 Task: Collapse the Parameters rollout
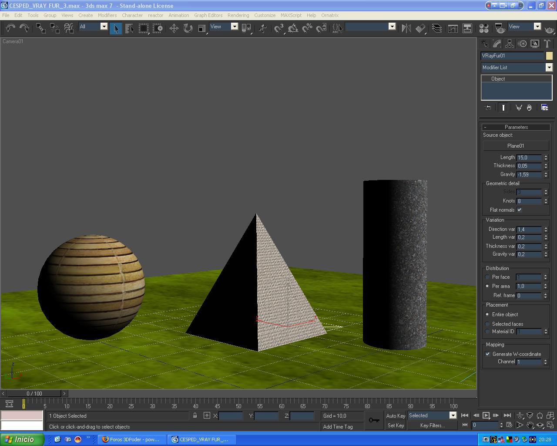point(516,127)
